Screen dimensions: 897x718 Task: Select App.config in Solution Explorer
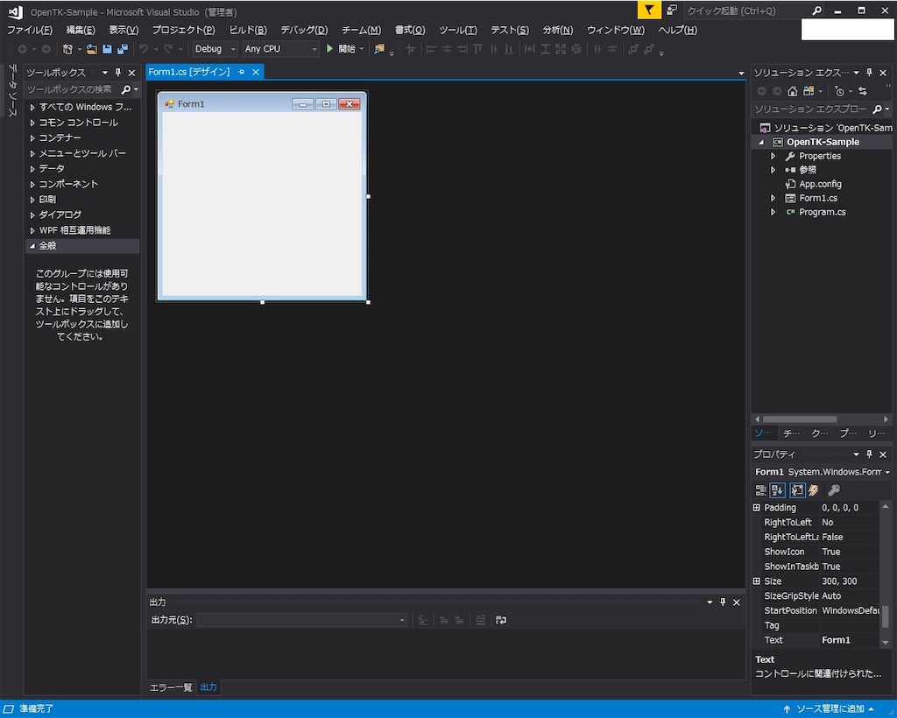(820, 184)
